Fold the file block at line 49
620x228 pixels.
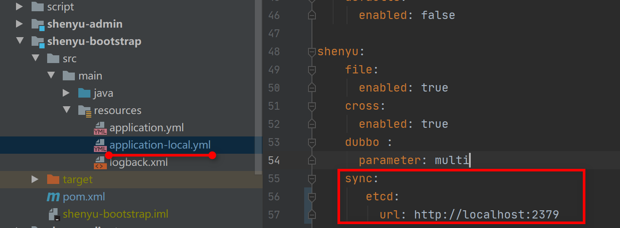(x=311, y=70)
